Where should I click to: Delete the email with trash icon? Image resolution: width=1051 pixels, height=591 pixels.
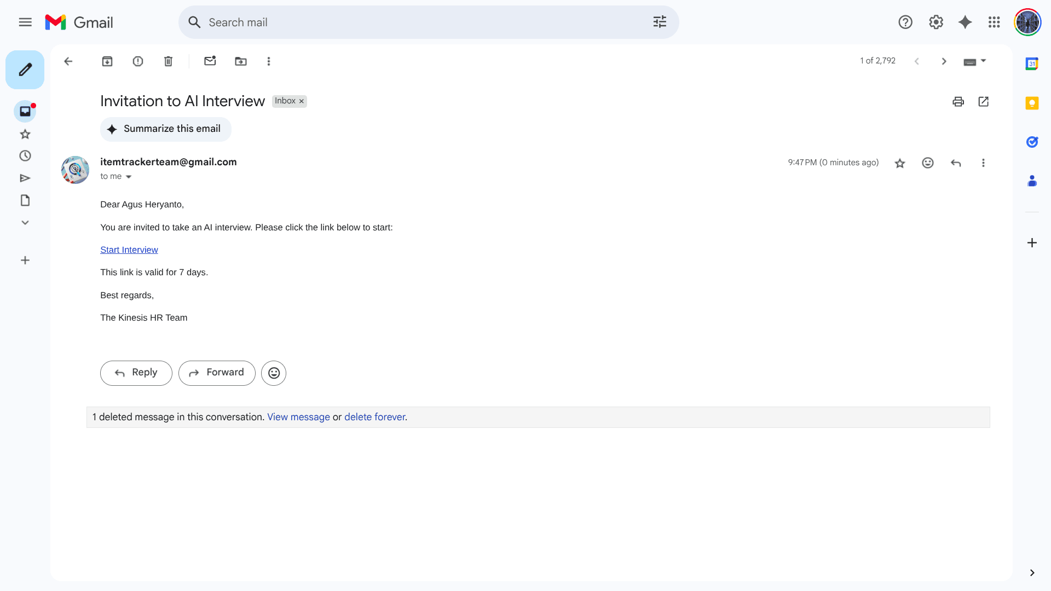click(x=169, y=61)
